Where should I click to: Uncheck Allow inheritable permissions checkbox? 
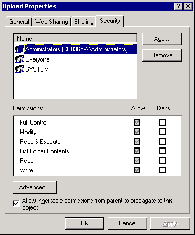[x=16, y=203]
